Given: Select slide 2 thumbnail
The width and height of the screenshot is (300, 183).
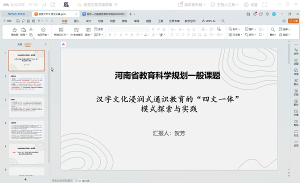Looking at the screenshot, I should [x=26, y=84].
